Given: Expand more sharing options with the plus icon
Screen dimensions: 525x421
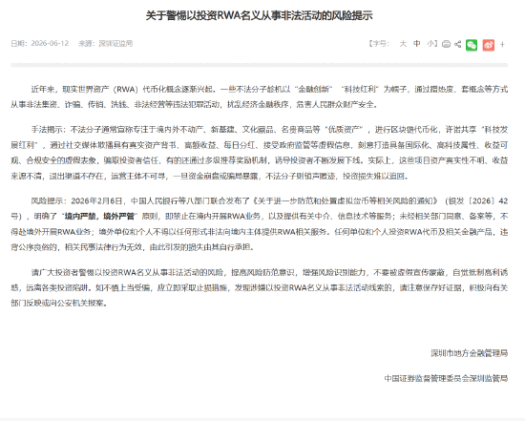Looking at the screenshot, I should [502, 44].
